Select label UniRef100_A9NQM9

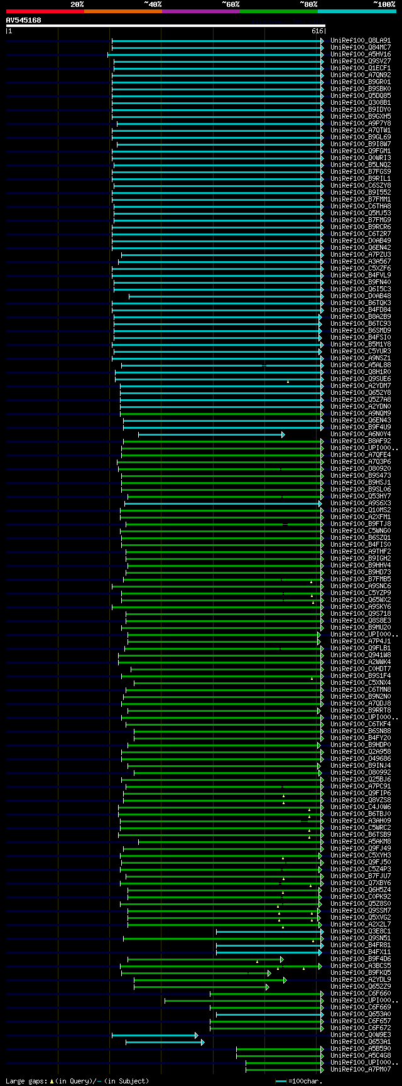(361, 413)
